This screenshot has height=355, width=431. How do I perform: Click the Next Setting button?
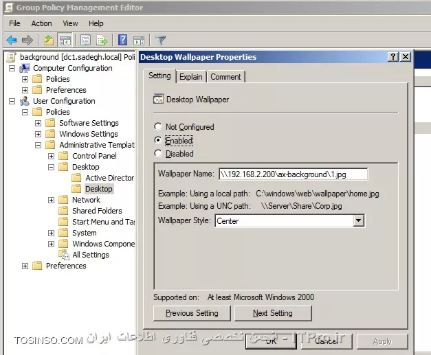[x=273, y=313]
